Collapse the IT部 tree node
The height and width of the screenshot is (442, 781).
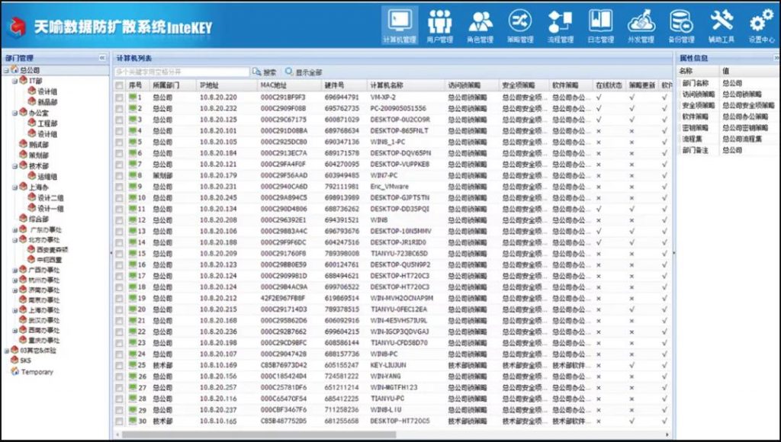(15, 81)
